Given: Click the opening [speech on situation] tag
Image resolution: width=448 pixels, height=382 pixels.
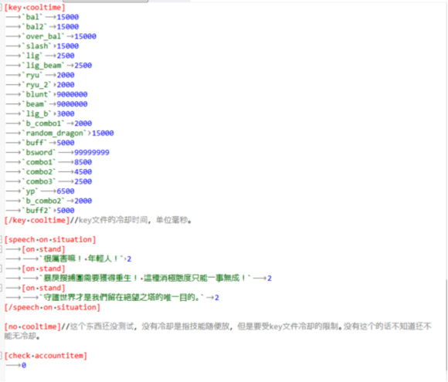Looking at the screenshot, I should point(50,239).
